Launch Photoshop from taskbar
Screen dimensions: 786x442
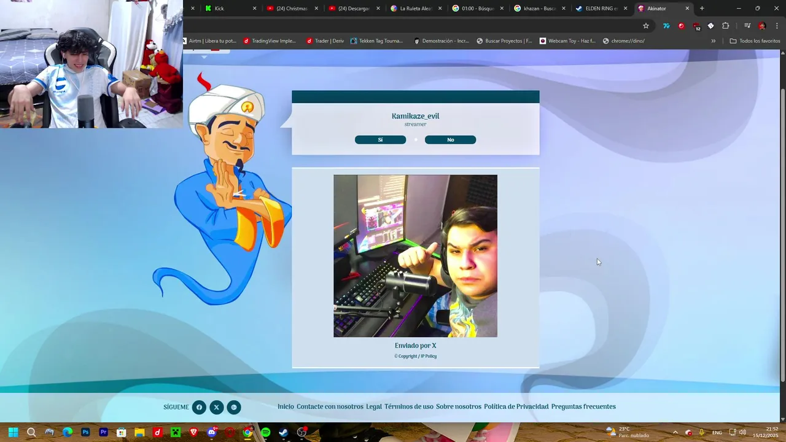85,432
